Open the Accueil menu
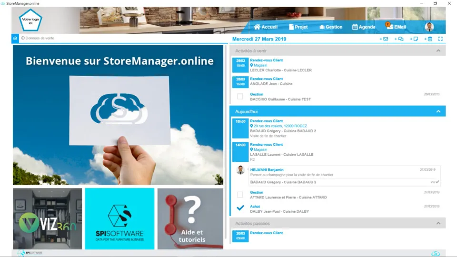The width and height of the screenshot is (457, 257). [x=266, y=27]
